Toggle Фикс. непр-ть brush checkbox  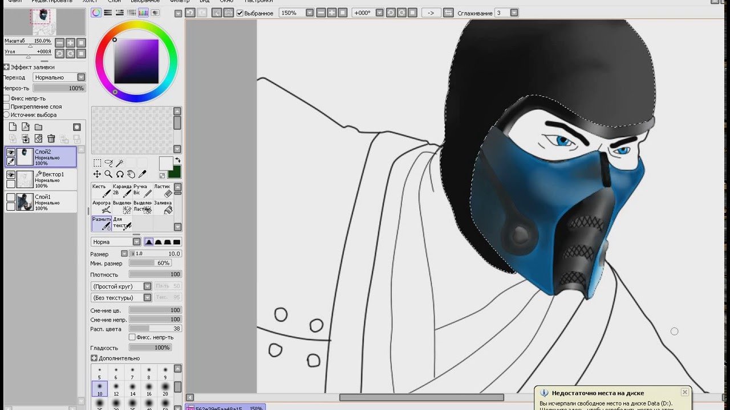pyautogui.click(x=132, y=337)
